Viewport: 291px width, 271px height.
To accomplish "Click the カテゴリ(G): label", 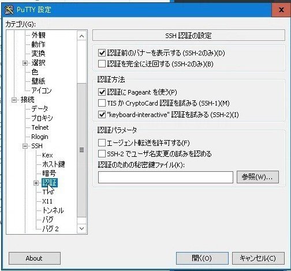I will coord(21,24).
